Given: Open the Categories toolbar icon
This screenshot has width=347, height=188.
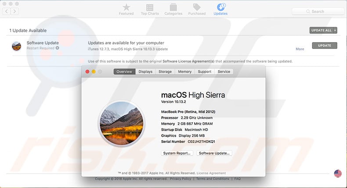Looking at the screenshot, I should tap(173, 7).
